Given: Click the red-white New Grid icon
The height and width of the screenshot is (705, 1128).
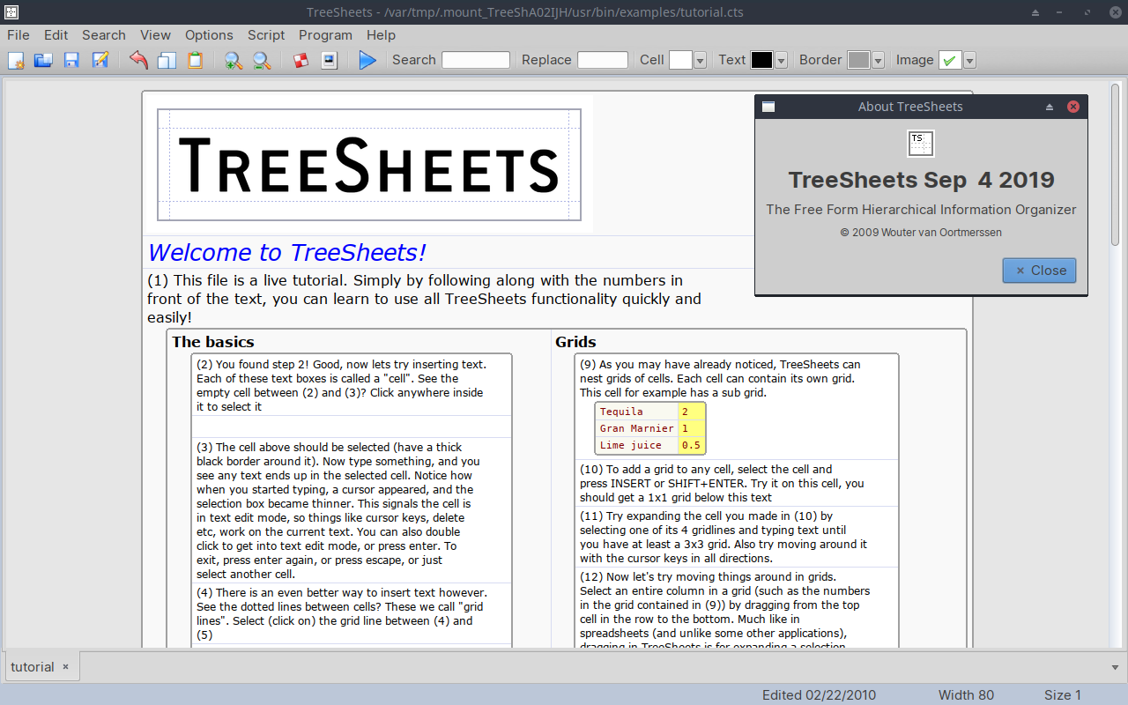Looking at the screenshot, I should click(x=301, y=60).
